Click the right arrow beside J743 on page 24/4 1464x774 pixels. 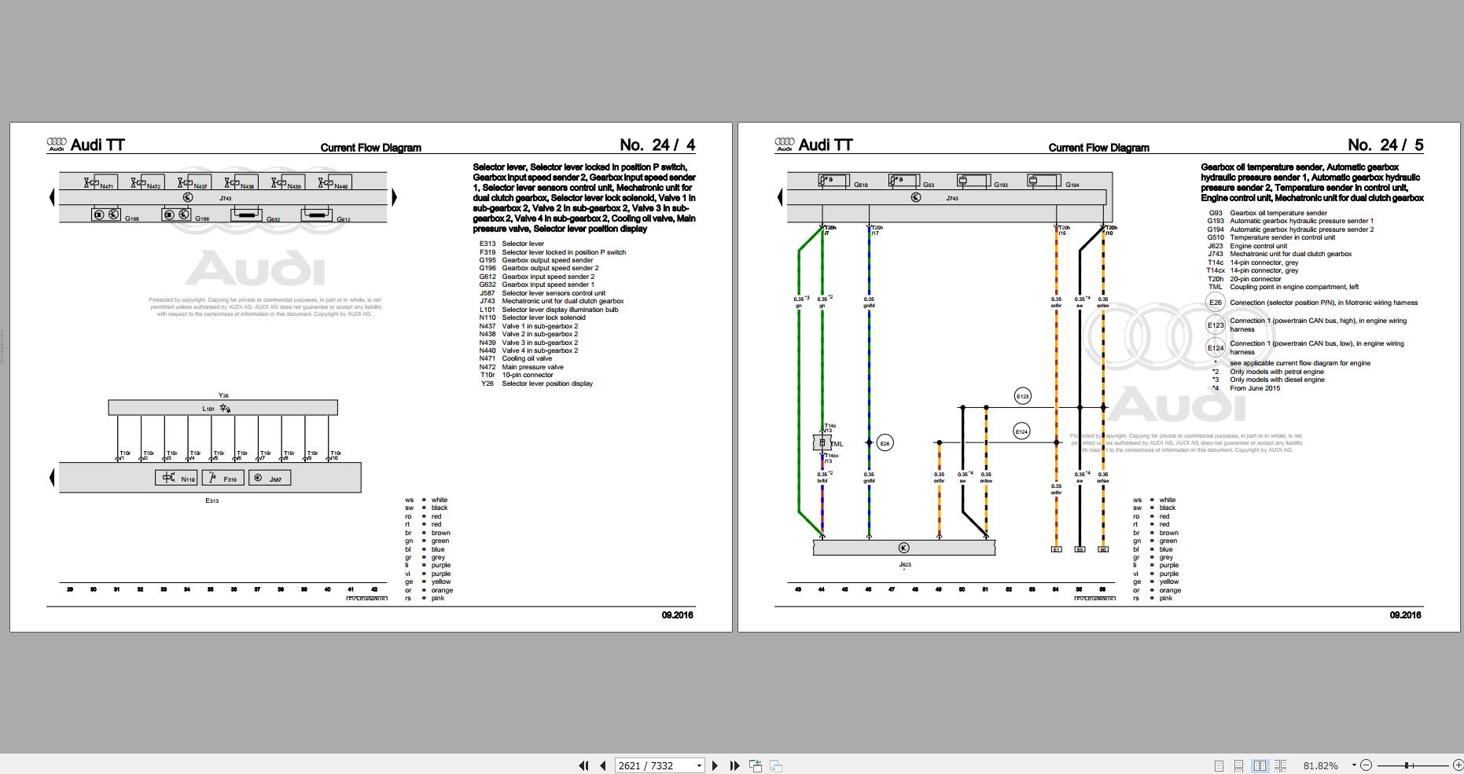(394, 197)
